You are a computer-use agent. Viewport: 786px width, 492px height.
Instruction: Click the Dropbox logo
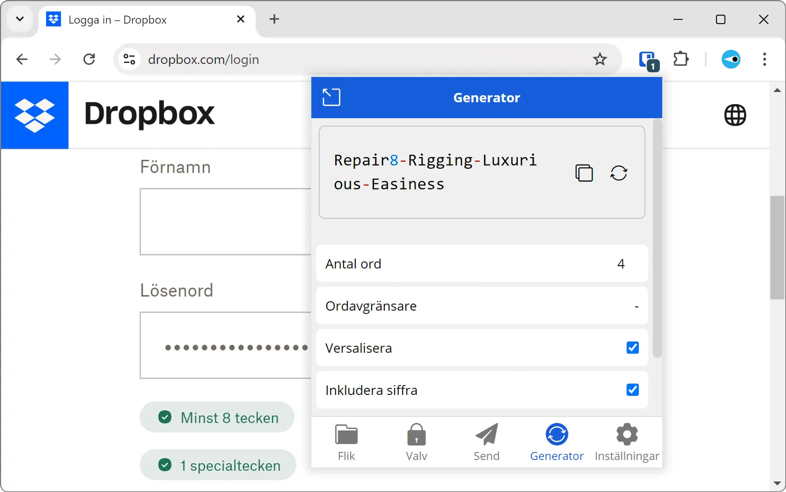[x=35, y=115]
